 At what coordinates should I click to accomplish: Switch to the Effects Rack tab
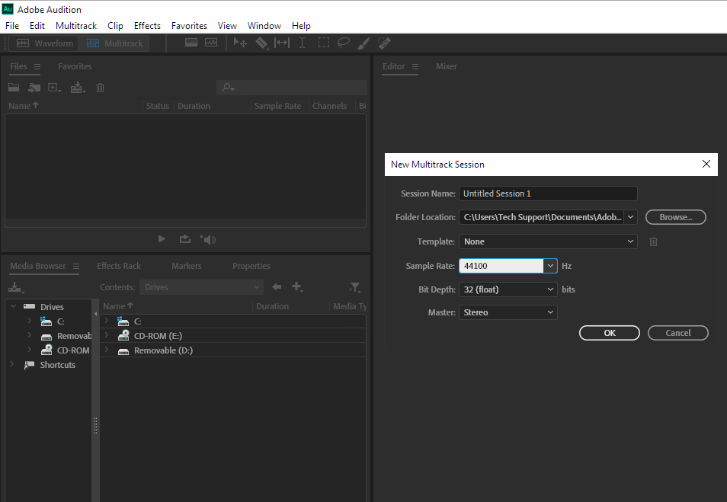pyautogui.click(x=119, y=266)
